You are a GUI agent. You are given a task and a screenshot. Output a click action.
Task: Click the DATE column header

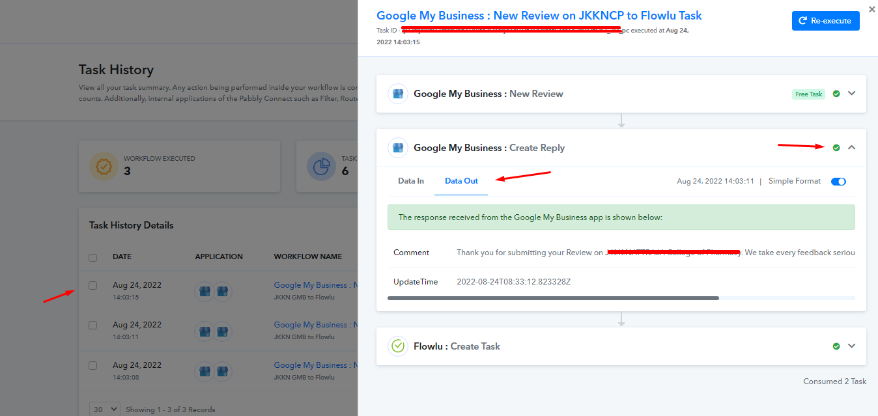(122, 257)
